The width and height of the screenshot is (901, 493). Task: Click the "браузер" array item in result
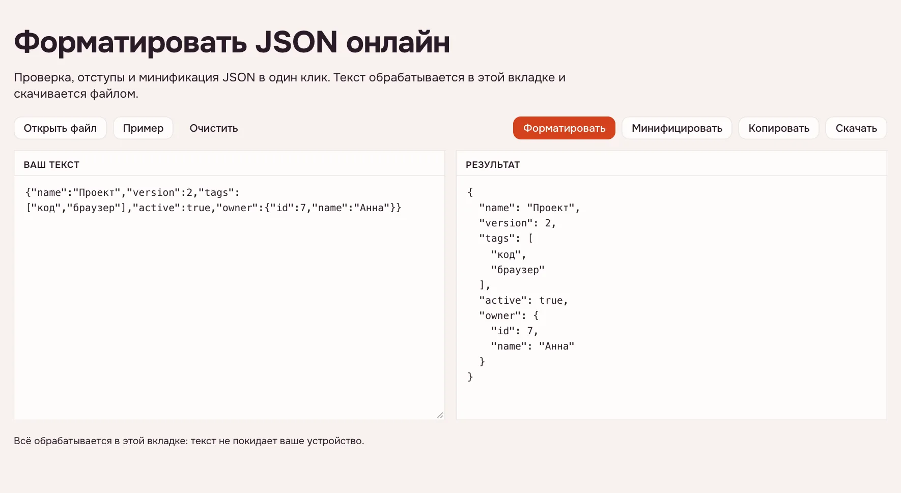pyautogui.click(x=518, y=270)
